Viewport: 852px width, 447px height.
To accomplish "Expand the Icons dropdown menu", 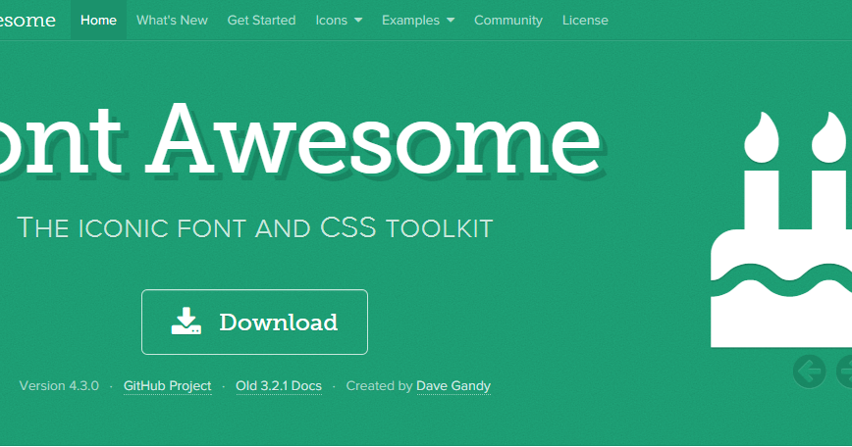I will click(339, 20).
